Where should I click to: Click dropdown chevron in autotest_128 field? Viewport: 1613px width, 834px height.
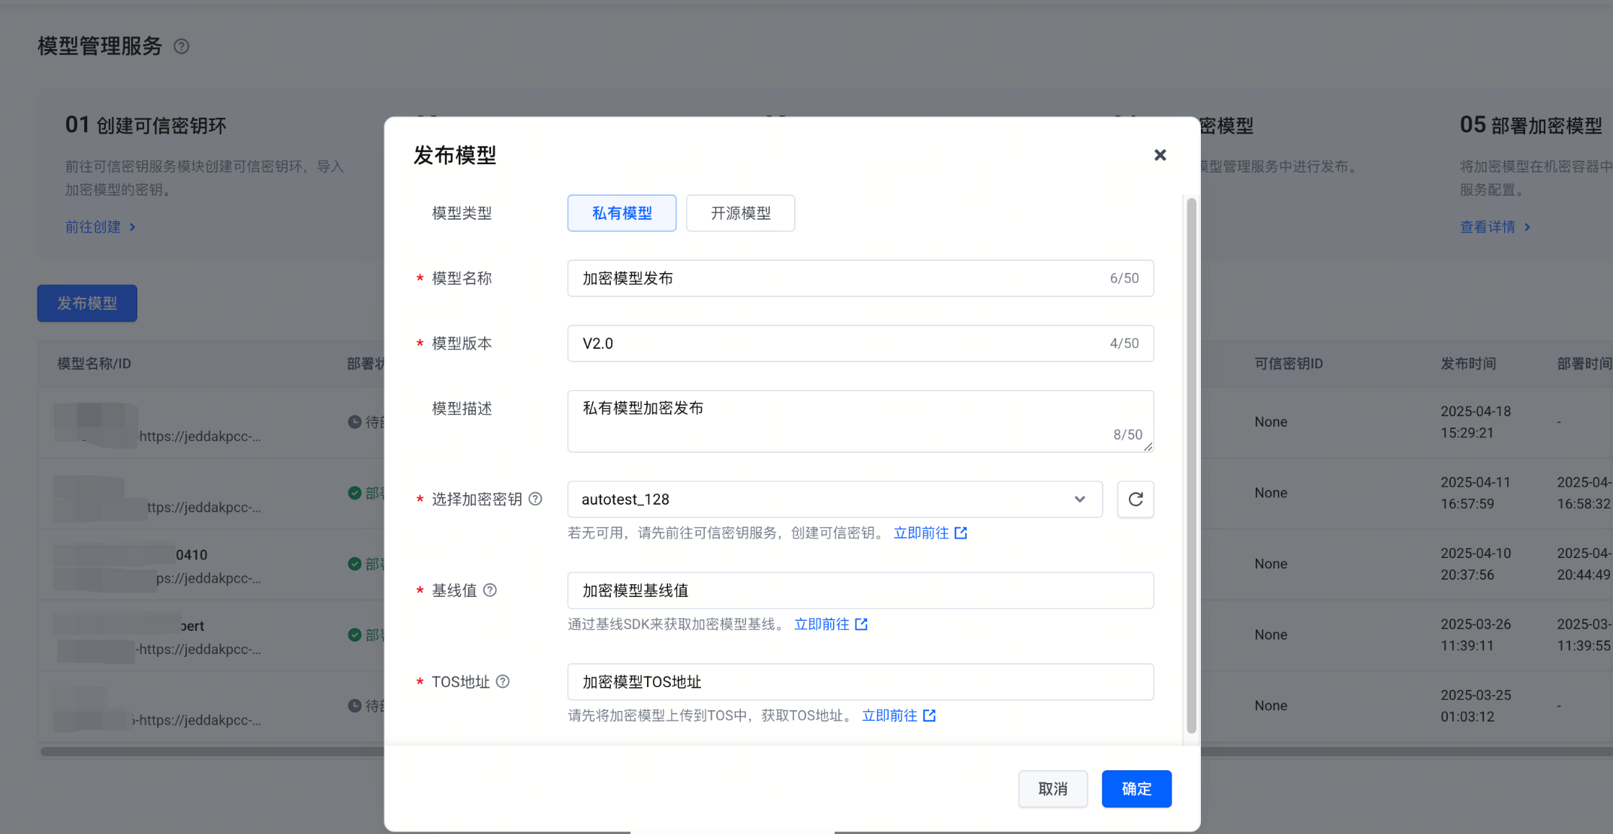pyautogui.click(x=1079, y=499)
